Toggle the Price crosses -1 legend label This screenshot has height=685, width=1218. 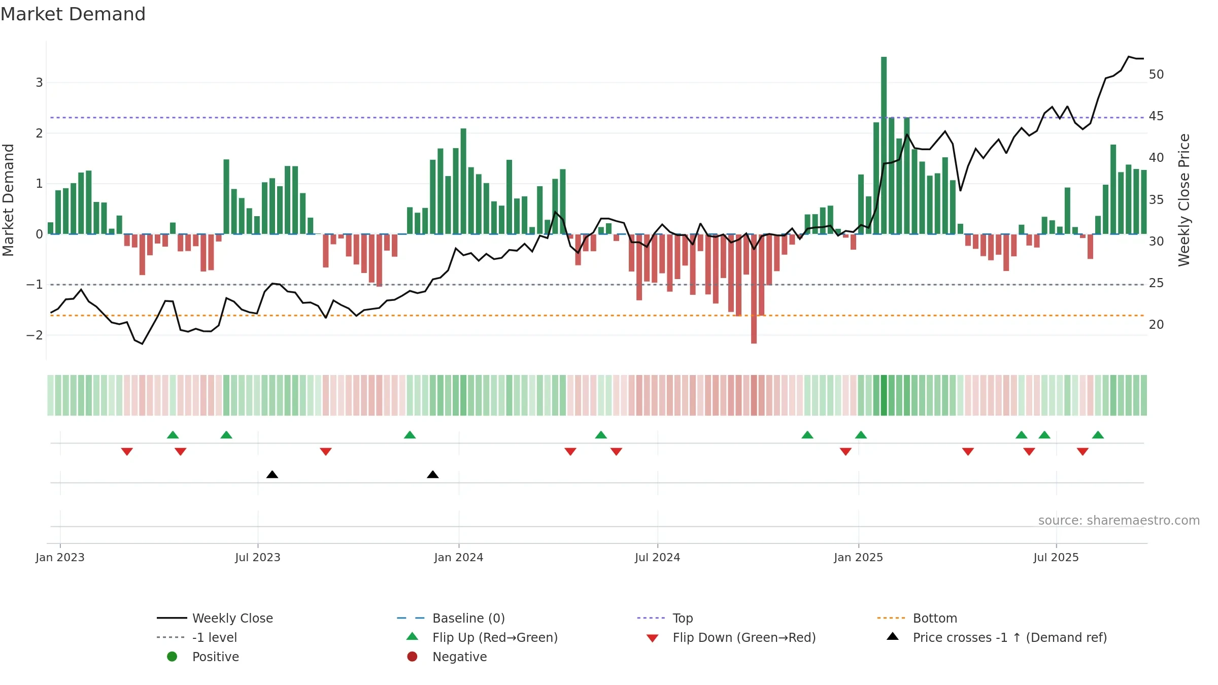pos(1010,637)
